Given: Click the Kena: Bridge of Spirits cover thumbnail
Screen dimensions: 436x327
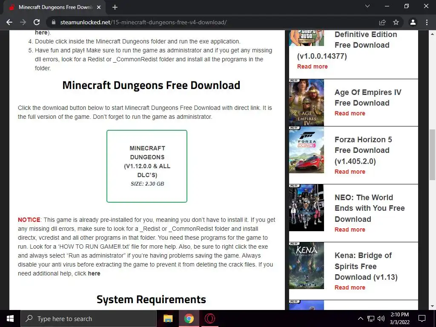Looking at the screenshot, I should click(x=307, y=266).
